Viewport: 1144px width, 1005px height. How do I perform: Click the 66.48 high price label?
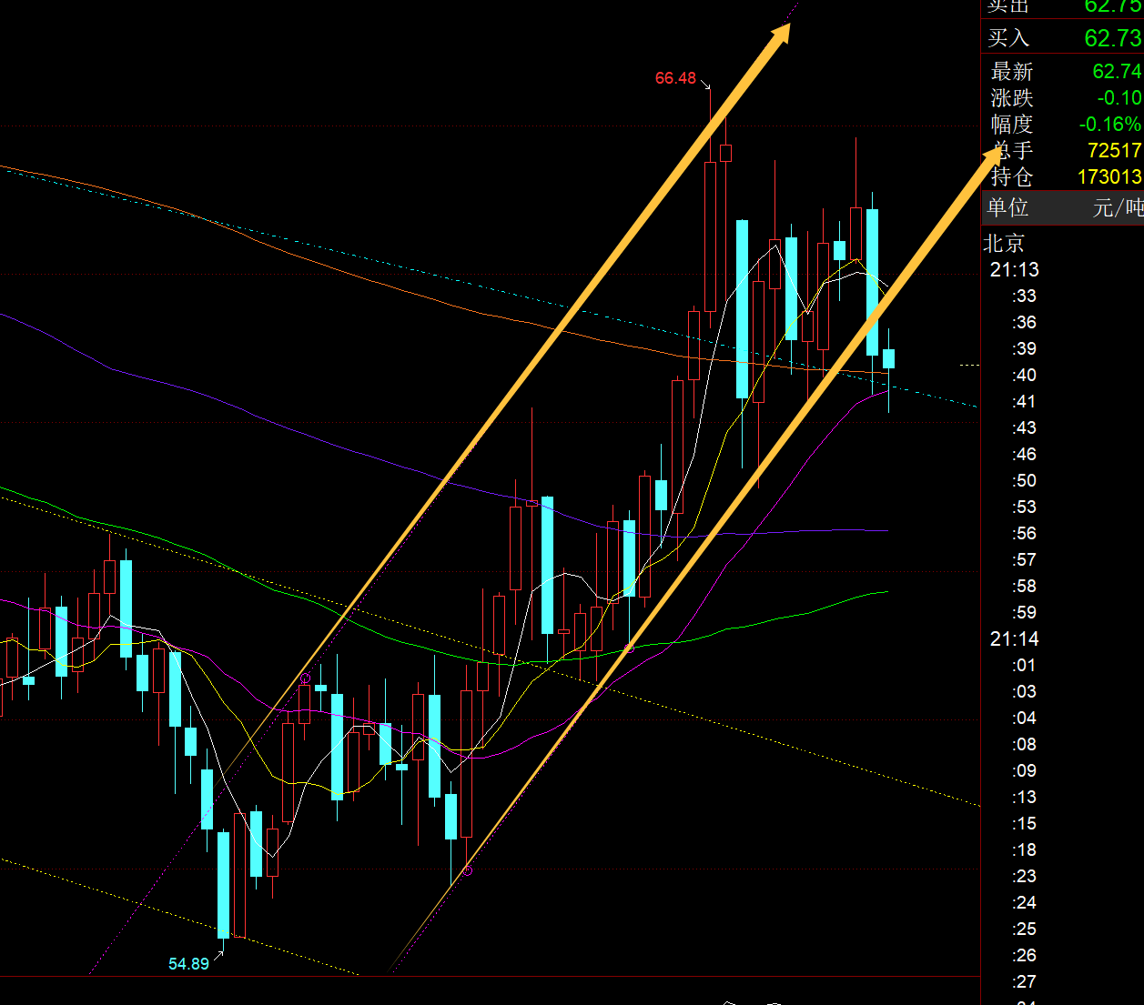click(x=675, y=78)
